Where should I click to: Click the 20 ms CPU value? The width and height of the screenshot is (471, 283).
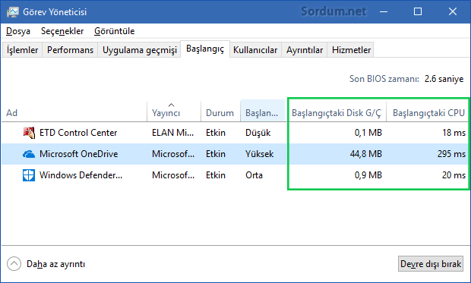coord(454,175)
